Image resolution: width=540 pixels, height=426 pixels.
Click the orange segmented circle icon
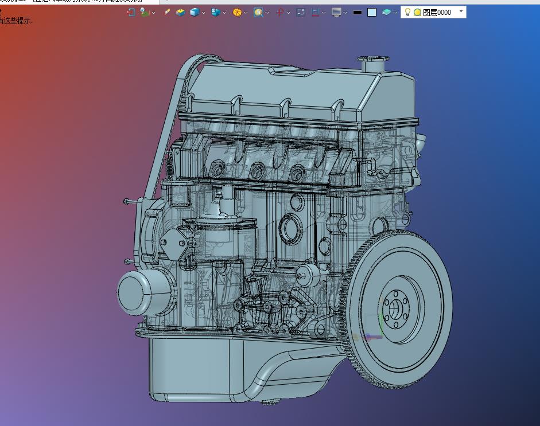click(x=236, y=12)
